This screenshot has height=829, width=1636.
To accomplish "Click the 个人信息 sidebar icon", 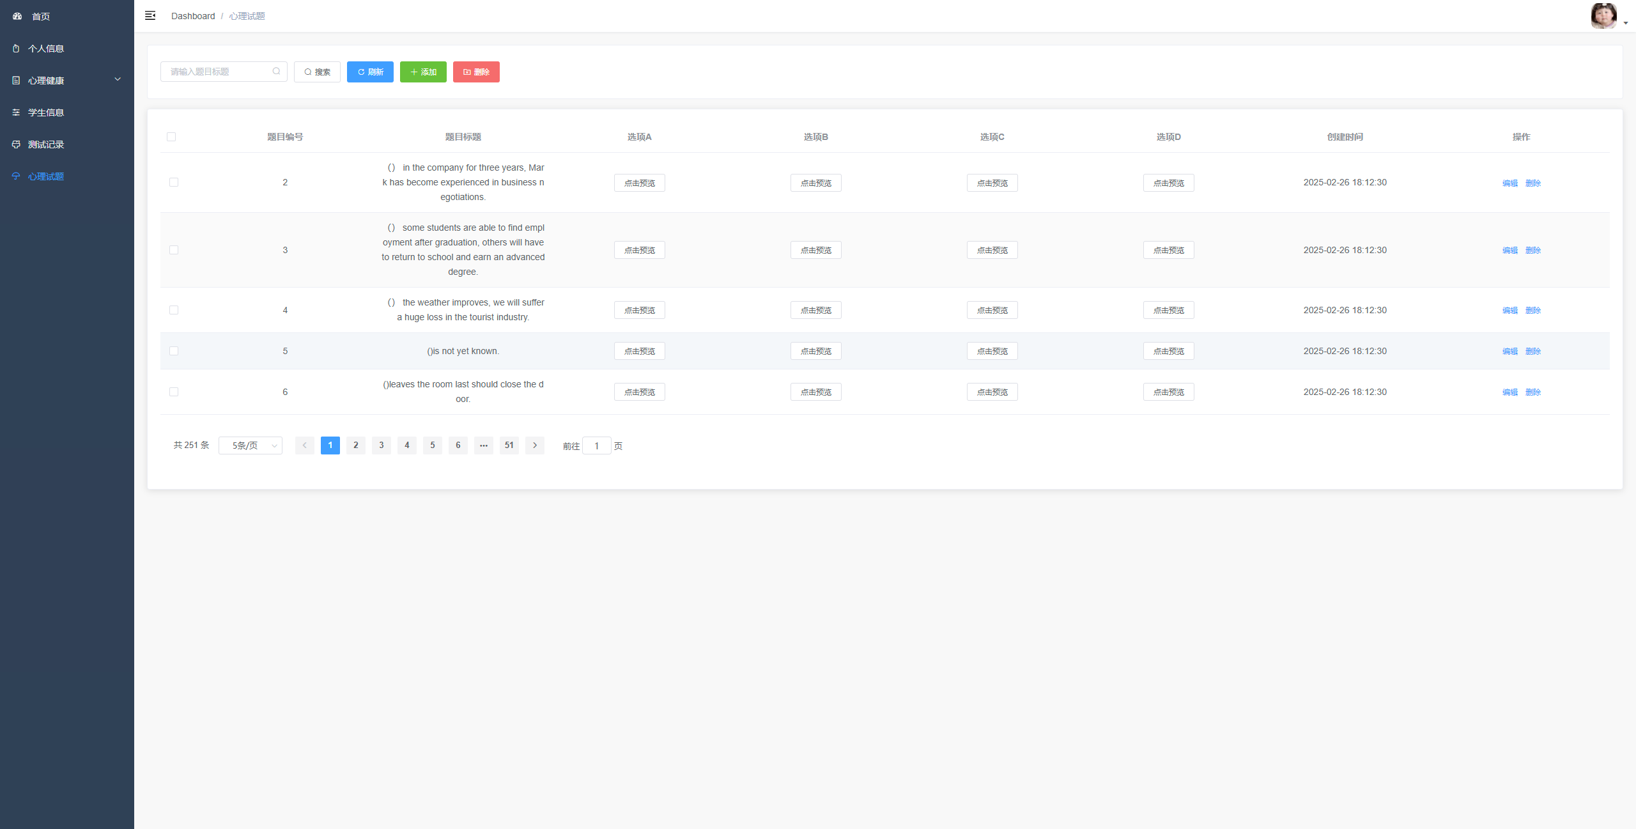I will pos(16,49).
